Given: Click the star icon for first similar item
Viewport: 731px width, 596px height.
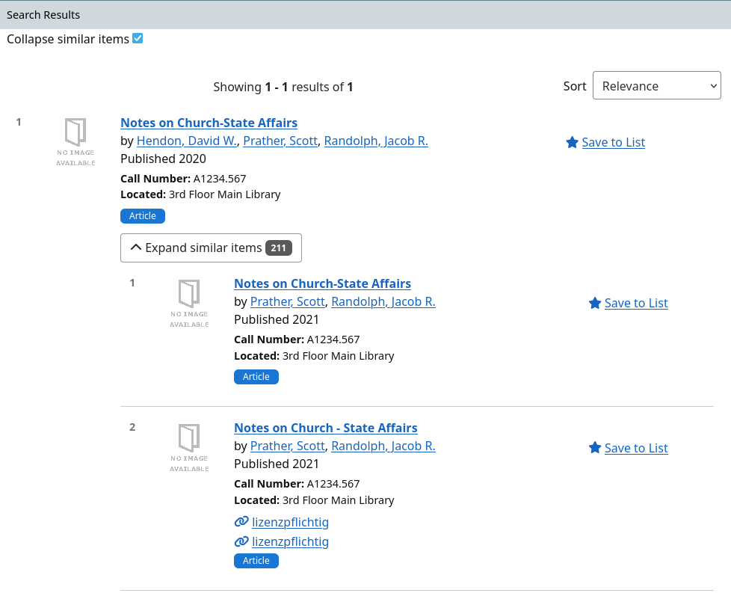Looking at the screenshot, I should 595,303.
